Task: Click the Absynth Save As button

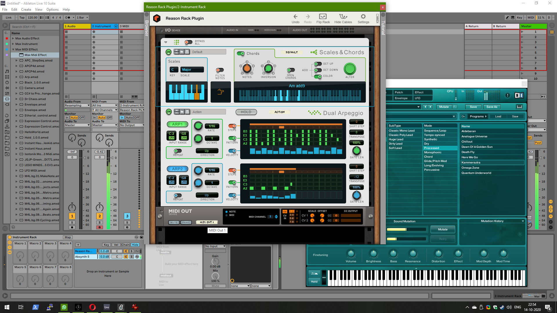Action: click(x=492, y=107)
